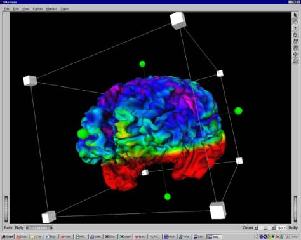Click the Roty horizontal thumbwheel
Viewport: 301px width, 240px height.
(39, 228)
